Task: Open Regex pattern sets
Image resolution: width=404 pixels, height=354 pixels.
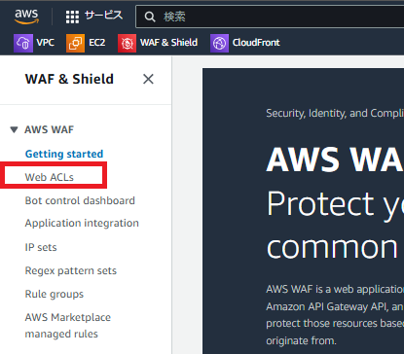Action: point(71,270)
